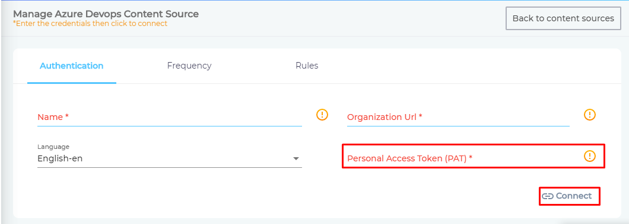629x224 pixels.
Task: Open the Frequency tab
Action: pos(189,66)
